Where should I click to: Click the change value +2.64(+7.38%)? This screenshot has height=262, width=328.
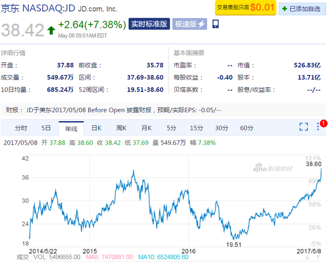point(92,24)
